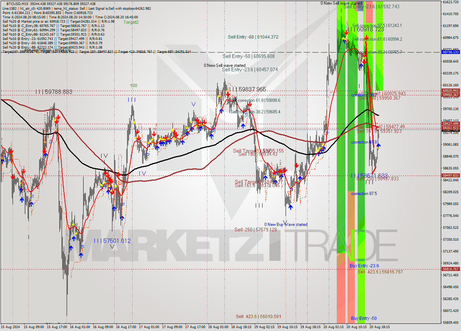Click the blue 'Buy Entry -23.6' label
The height and width of the screenshot is (331, 461).
(364, 266)
